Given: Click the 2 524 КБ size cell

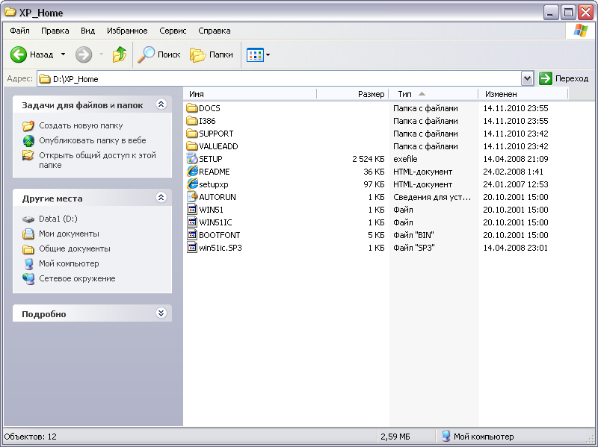Looking at the screenshot, I should pyautogui.click(x=369, y=159).
